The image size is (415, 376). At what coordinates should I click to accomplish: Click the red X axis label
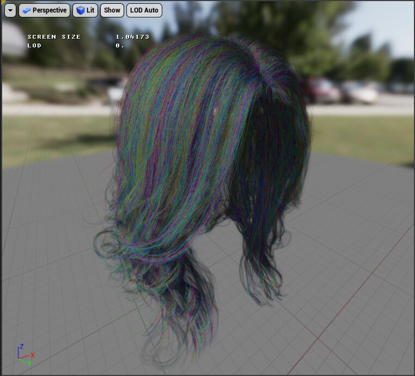coord(33,355)
